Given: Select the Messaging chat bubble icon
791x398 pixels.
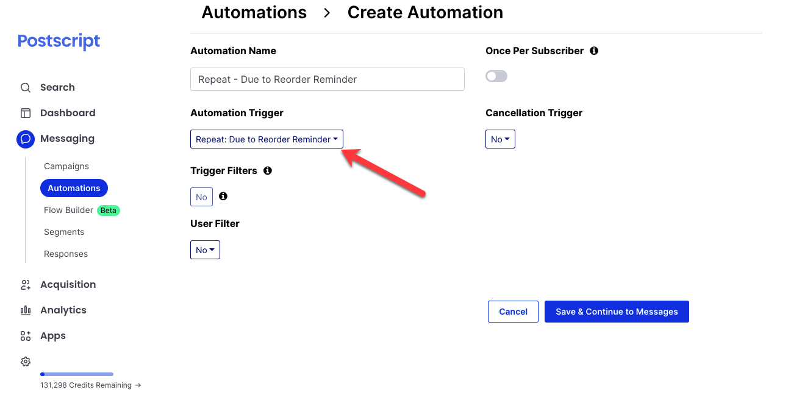Looking at the screenshot, I should [x=26, y=139].
